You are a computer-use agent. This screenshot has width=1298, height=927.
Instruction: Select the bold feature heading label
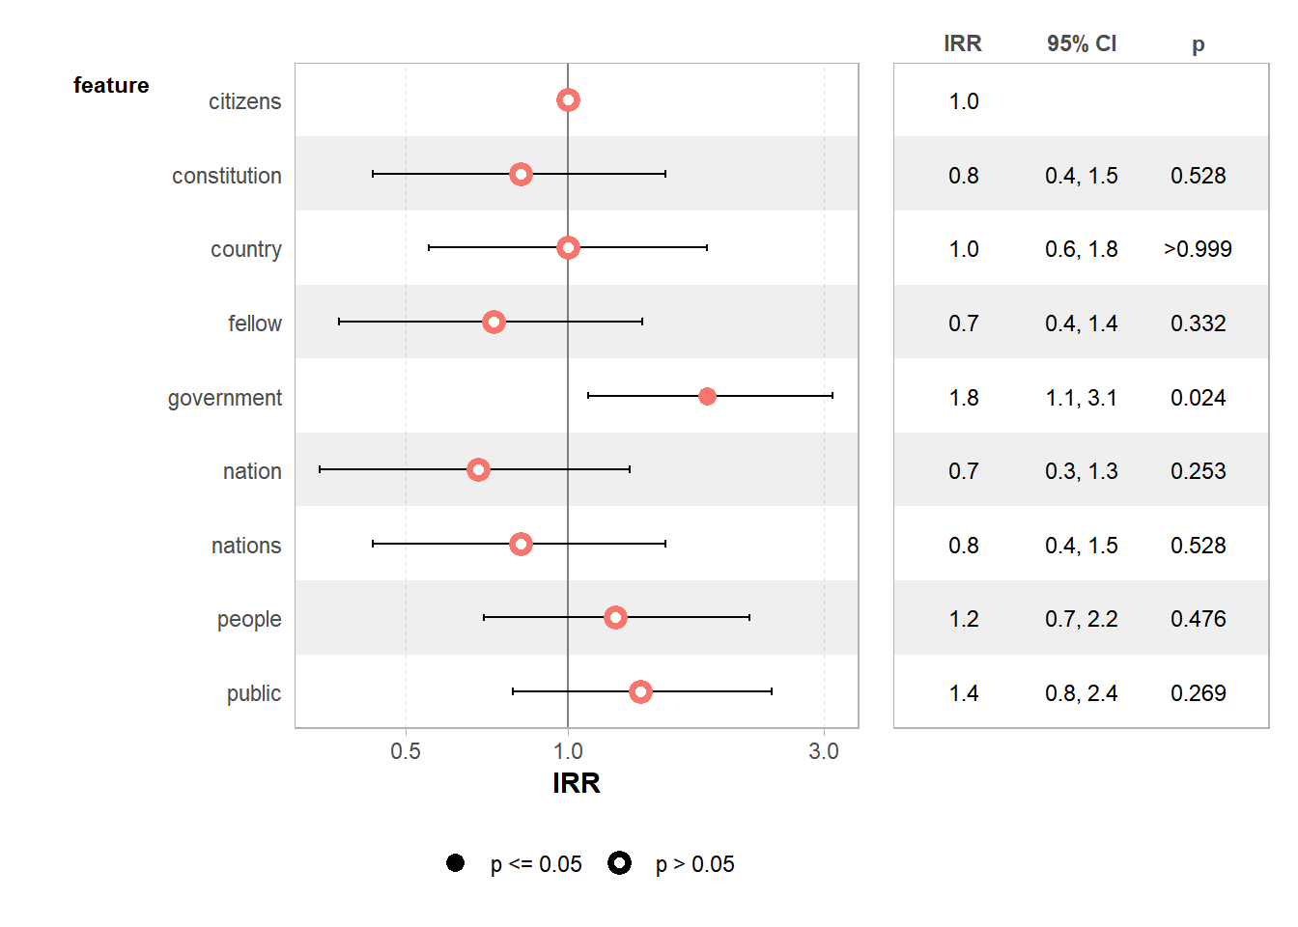pyautogui.click(x=111, y=85)
